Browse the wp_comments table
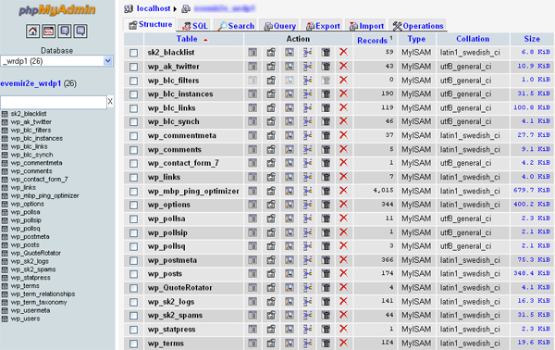Image resolution: width=555 pixels, height=350 pixels. 253,149
